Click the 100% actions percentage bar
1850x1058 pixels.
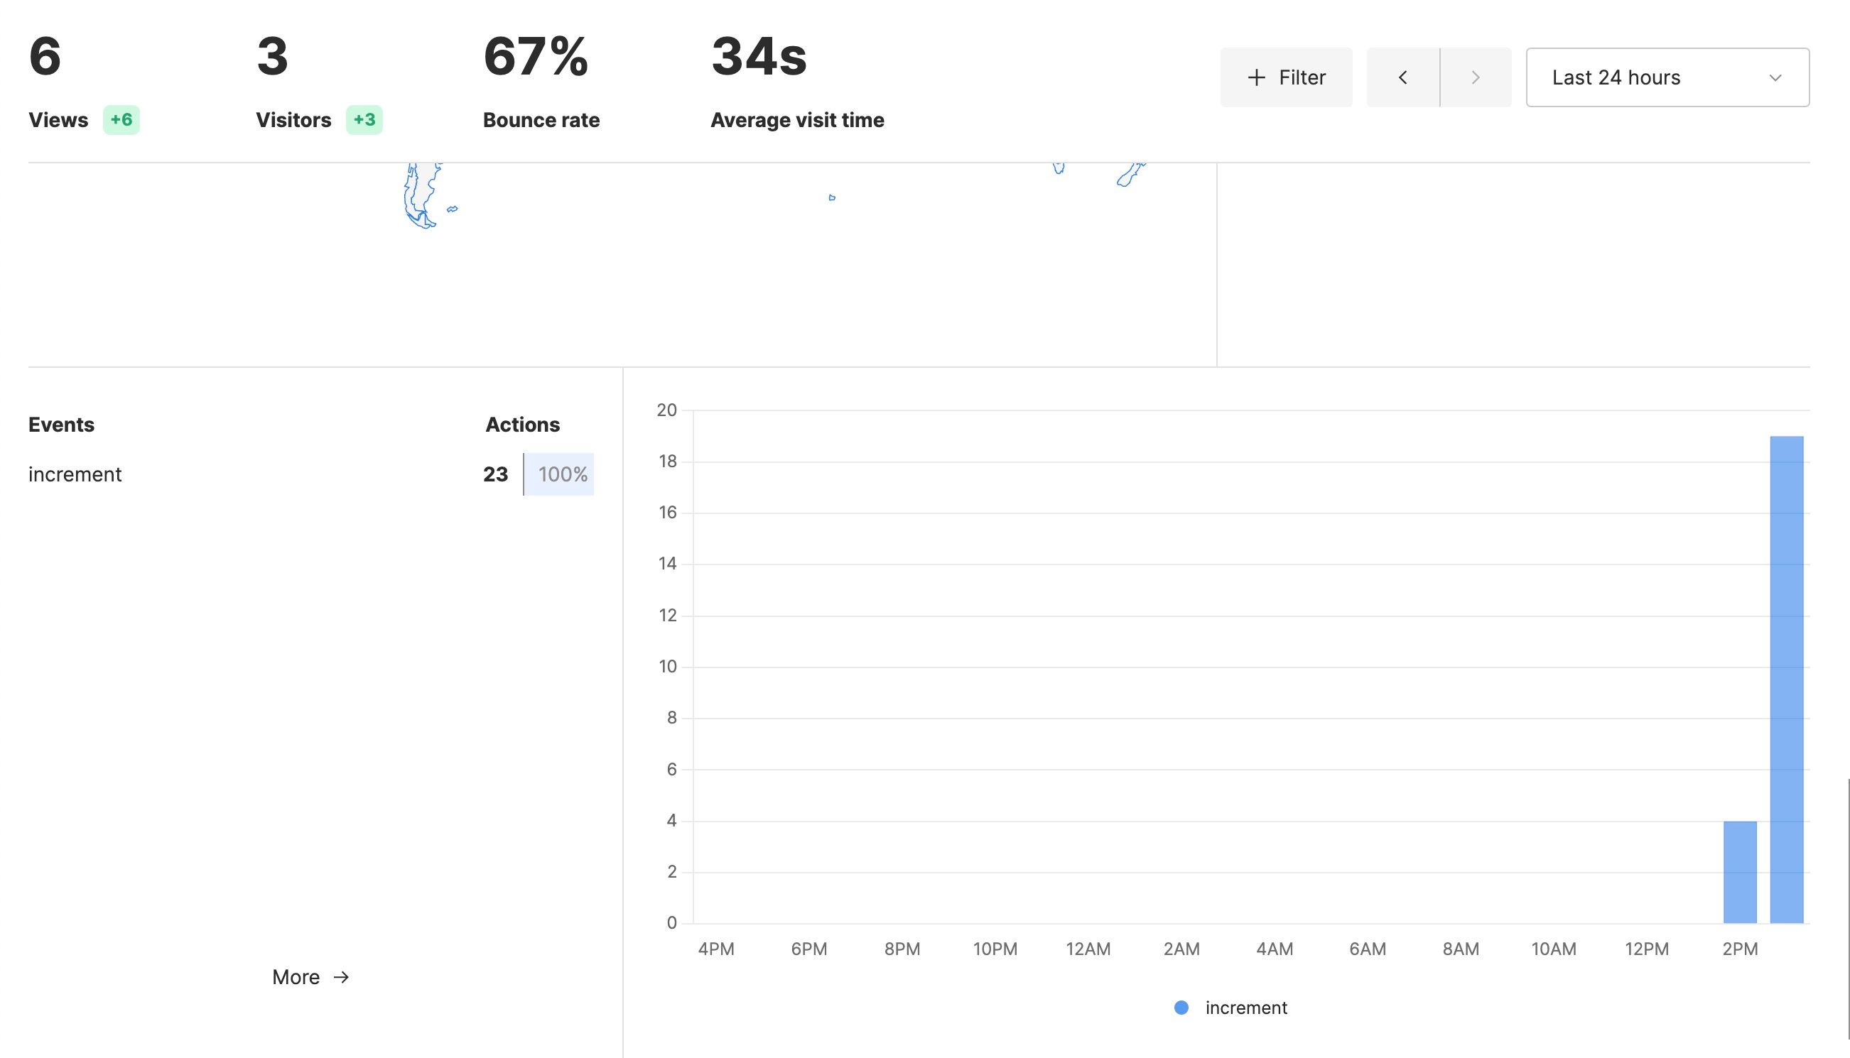click(x=559, y=474)
